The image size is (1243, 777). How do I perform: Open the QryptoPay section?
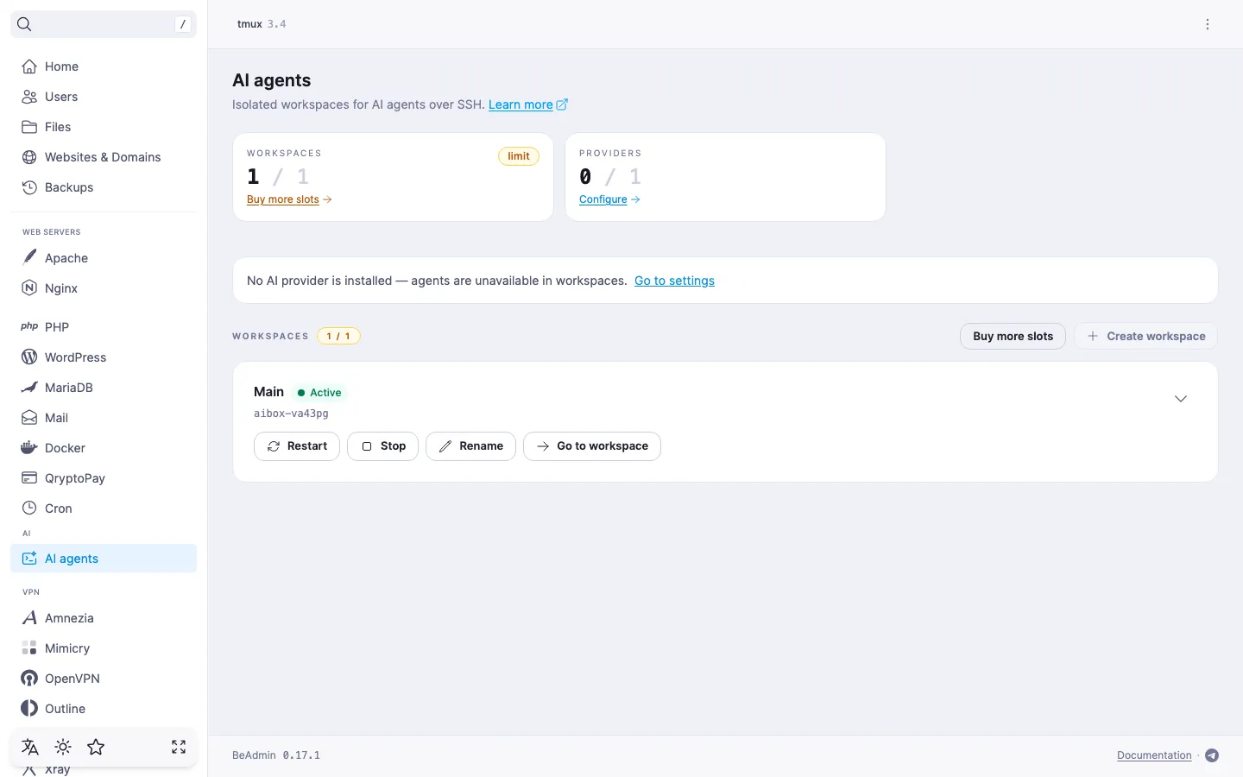pyautogui.click(x=104, y=478)
